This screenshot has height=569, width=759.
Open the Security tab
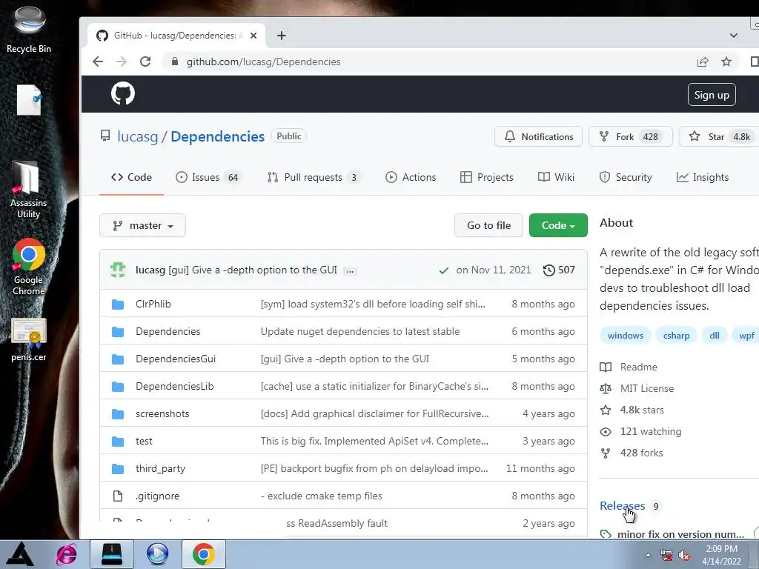626,177
